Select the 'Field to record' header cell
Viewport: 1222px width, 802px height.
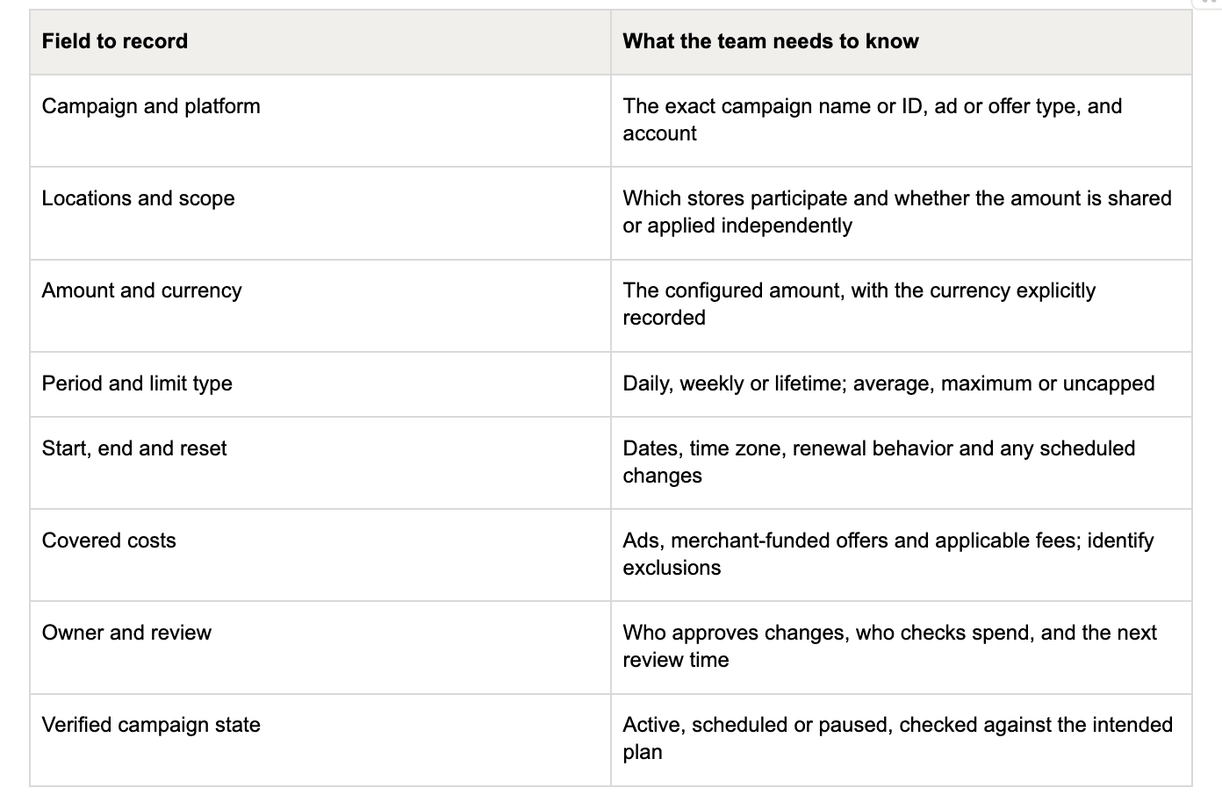[320, 42]
